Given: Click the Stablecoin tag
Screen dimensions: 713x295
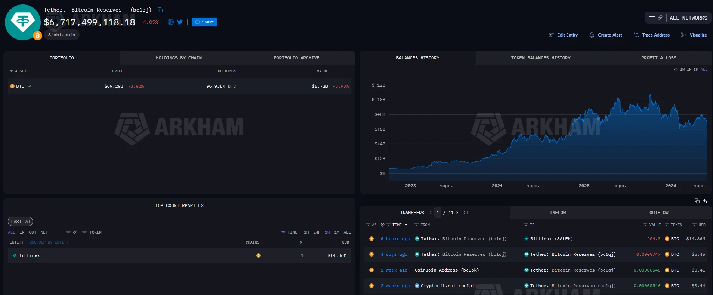Looking at the screenshot, I should [x=62, y=35].
